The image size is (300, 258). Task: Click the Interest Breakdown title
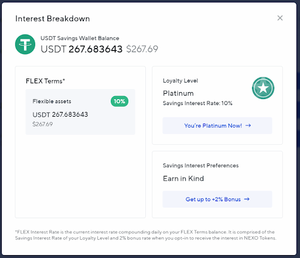pyautogui.click(x=53, y=19)
